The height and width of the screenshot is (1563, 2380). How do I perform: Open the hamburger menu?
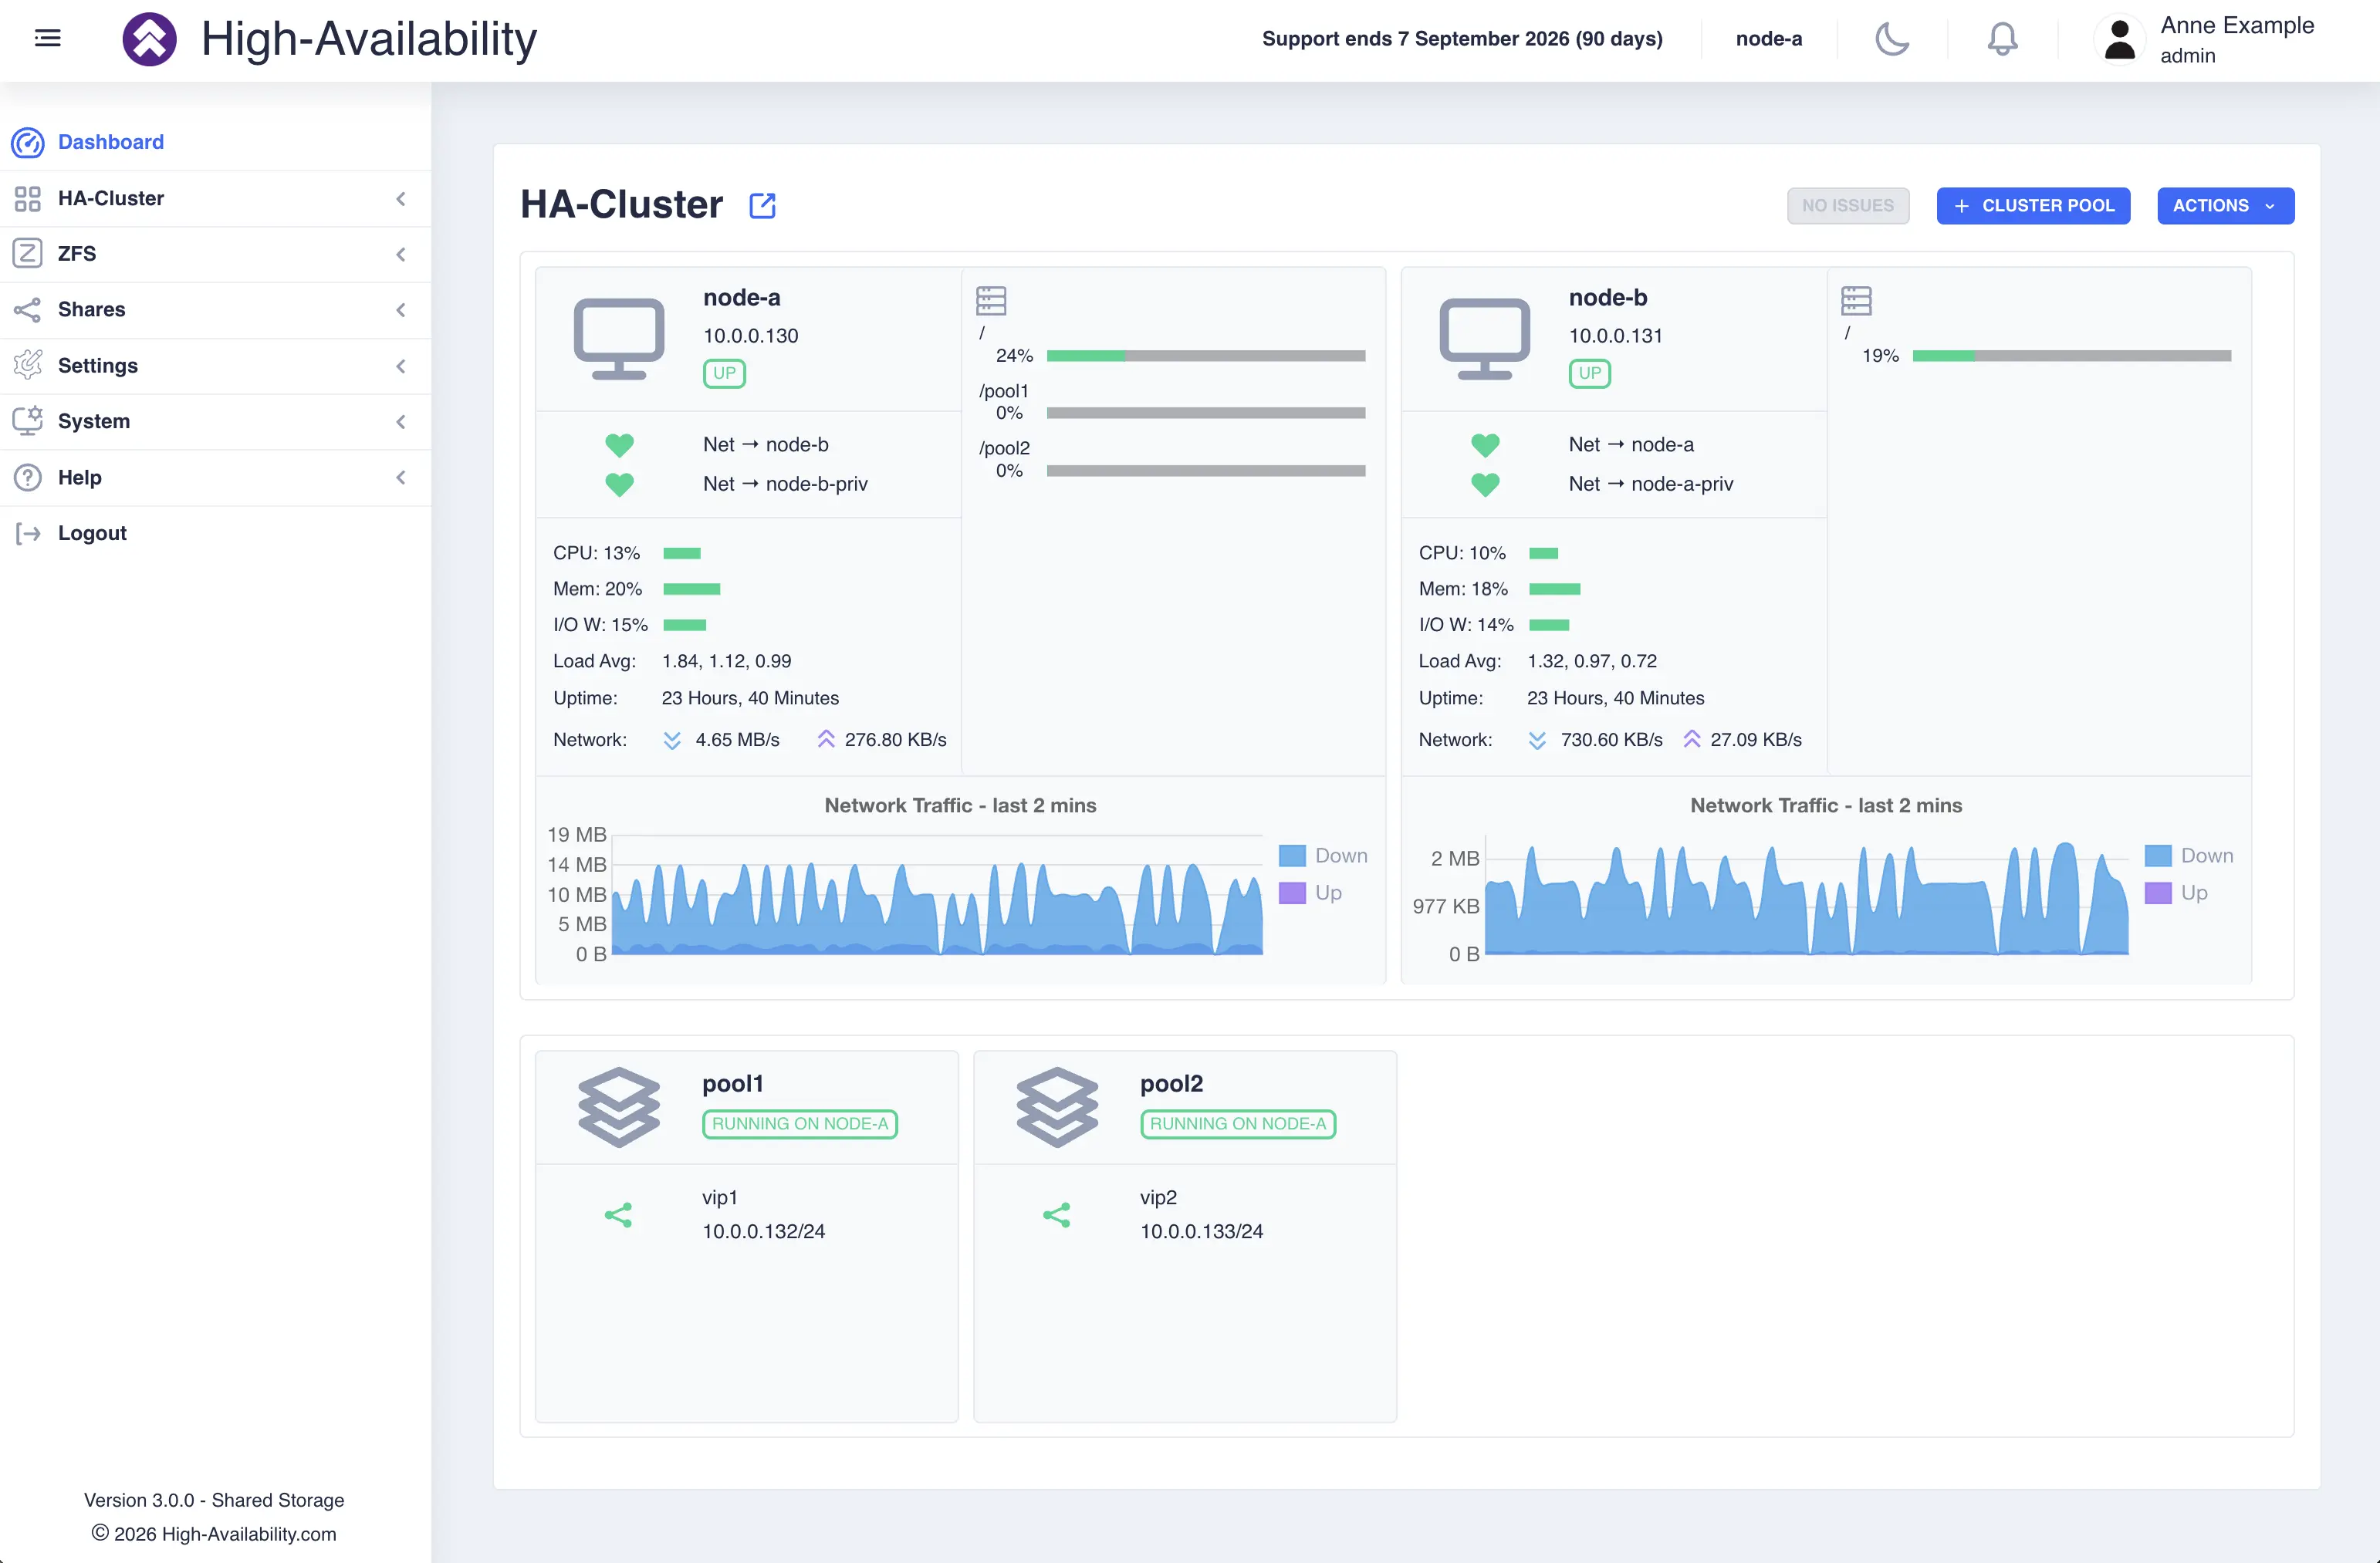click(48, 38)
